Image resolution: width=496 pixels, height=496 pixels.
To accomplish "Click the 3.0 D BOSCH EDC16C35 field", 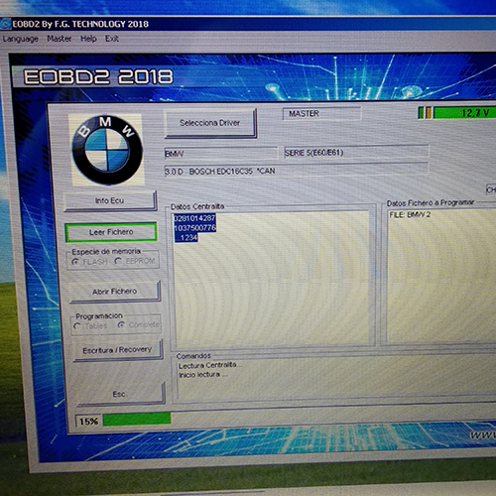I will click(297, 170).
